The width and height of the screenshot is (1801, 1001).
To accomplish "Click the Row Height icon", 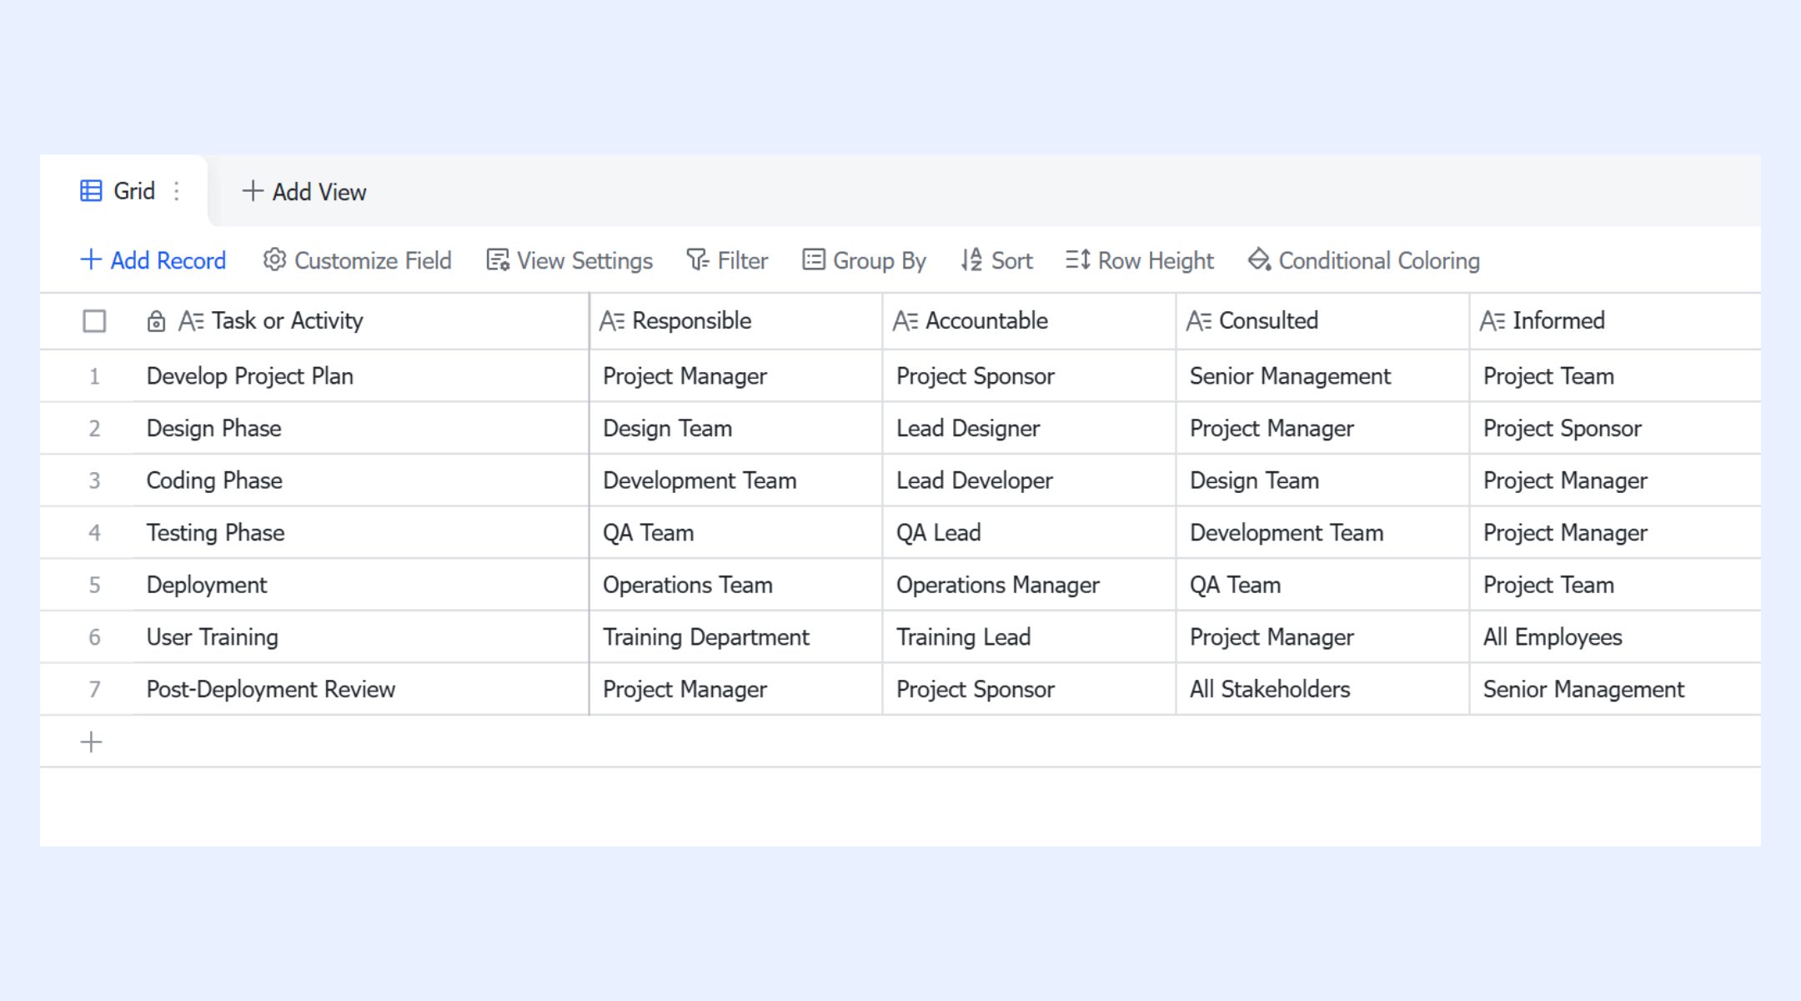I will [1077, 259].
